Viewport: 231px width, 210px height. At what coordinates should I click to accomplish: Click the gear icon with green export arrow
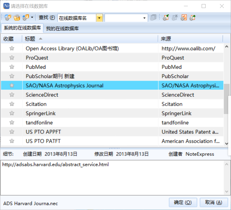(x=193, y=17)
